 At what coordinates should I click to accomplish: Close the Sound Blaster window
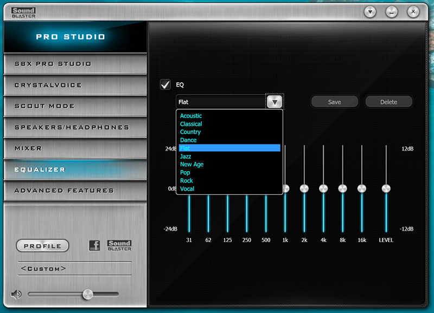tap(413, 12)
